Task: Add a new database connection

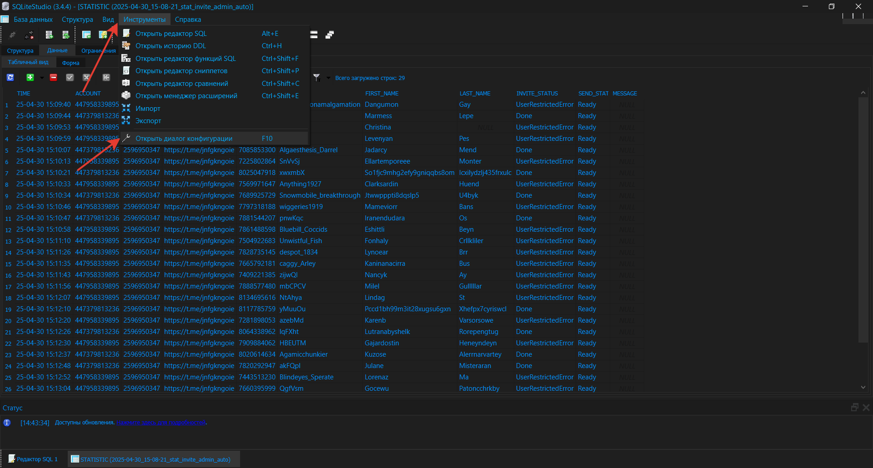Action: coord(49,35)
